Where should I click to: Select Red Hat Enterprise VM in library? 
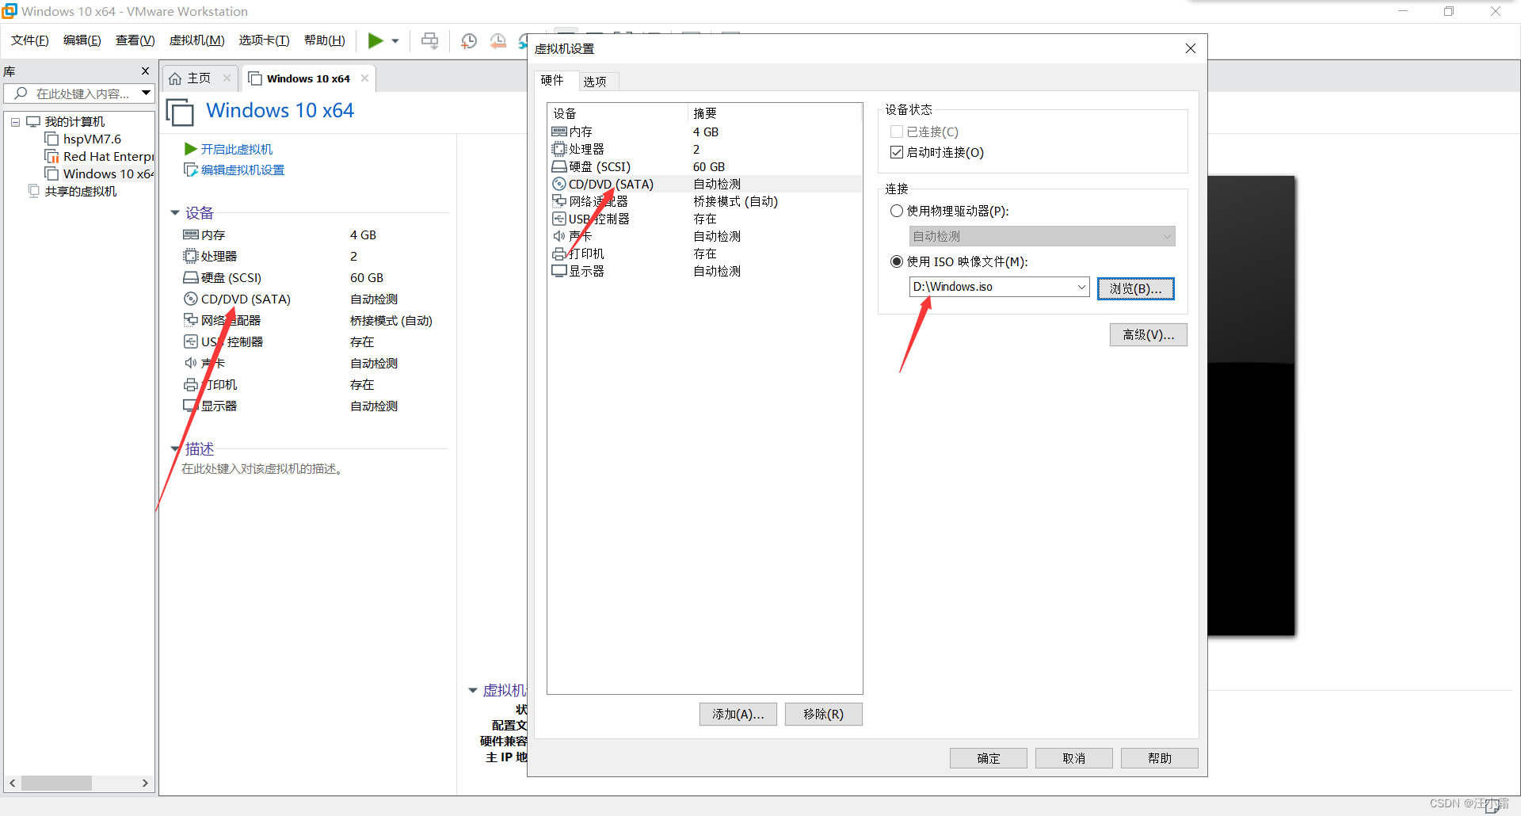pos(100,157)
